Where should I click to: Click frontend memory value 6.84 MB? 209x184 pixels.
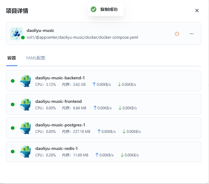pyautogui.click(x=80, y=108)
